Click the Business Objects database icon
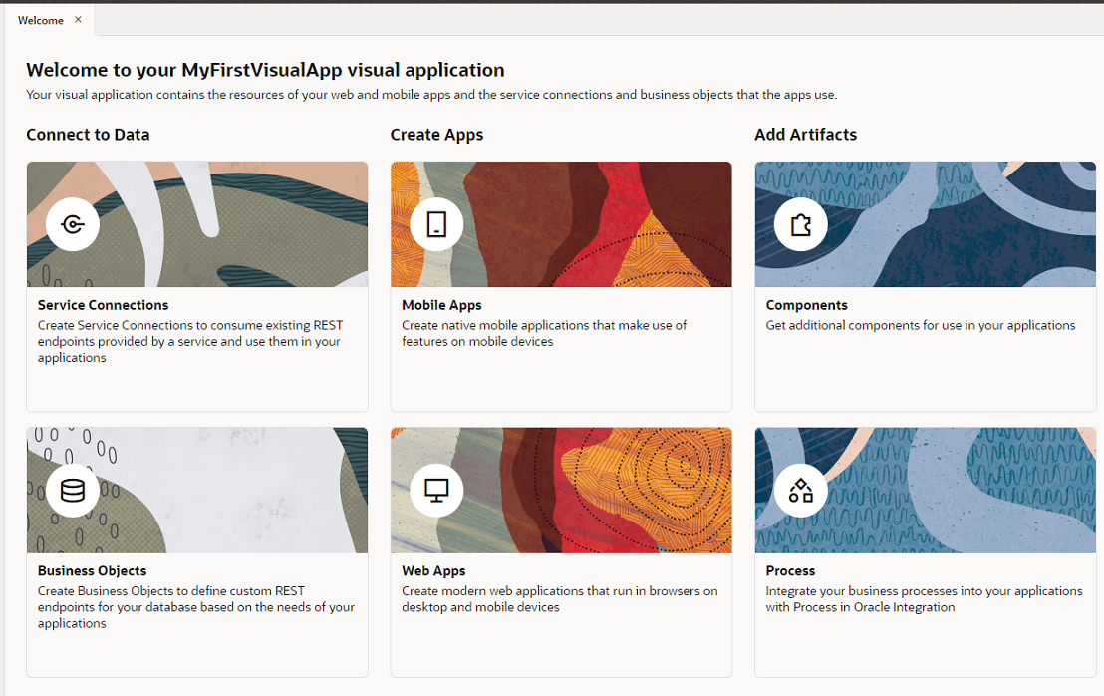The height and width of the screenshot is (696, 1104). 73,491
